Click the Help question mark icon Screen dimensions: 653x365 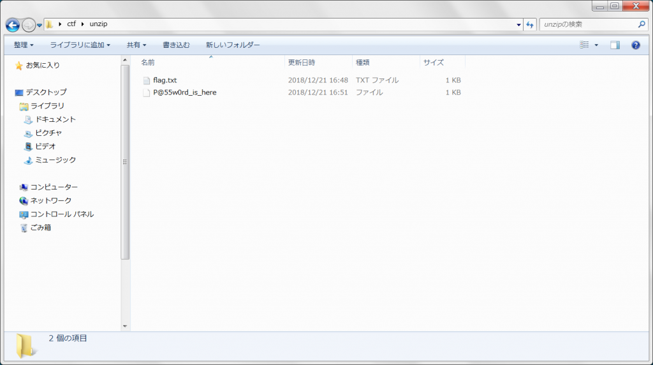635,45
